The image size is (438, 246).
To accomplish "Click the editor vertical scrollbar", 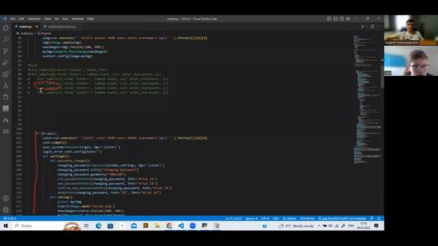I will pyautogui.click(x=382, y=76).
